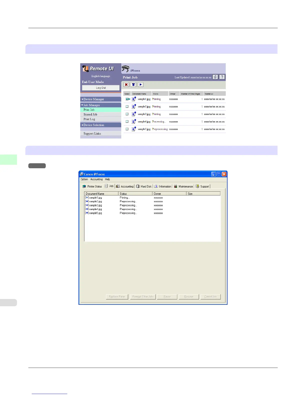Switch to the Printer Status tab
This screenshot has width=306, height=396.
tap(92, 186)
